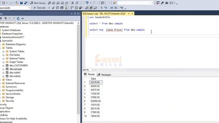Expand the External Tables folder
The width and height of the screenshot is (219, 123).
[x=3, y=59]
